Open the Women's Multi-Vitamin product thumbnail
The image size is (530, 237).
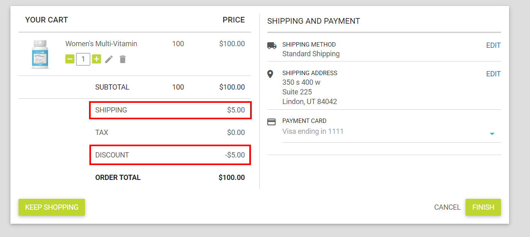41,54
